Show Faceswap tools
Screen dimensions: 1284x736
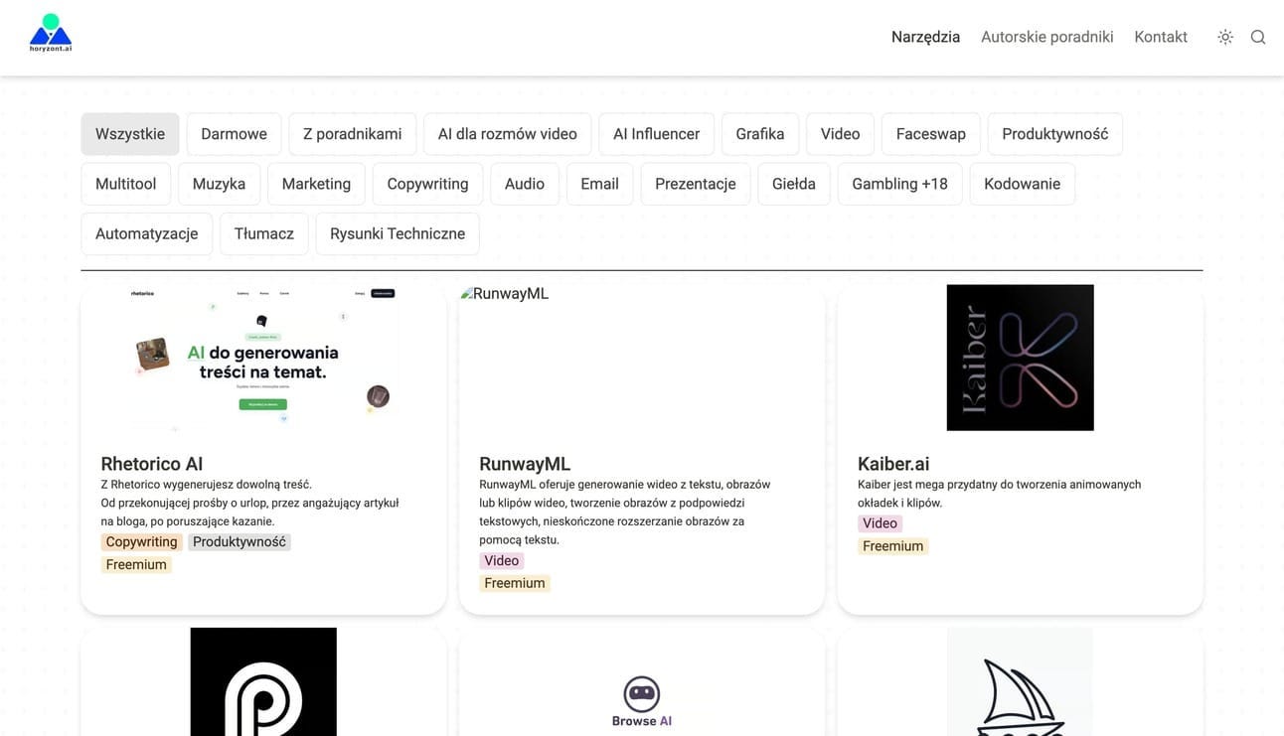pyautogui.click(x=931, y=134)
